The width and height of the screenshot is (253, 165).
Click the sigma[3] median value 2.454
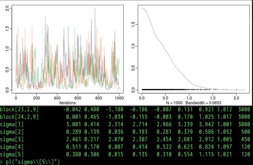point(164,139)
